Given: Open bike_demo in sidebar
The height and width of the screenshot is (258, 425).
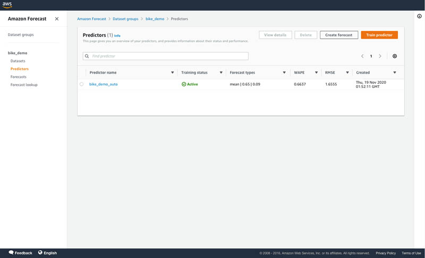Looking at the screenshot, I should click(18, 53).
